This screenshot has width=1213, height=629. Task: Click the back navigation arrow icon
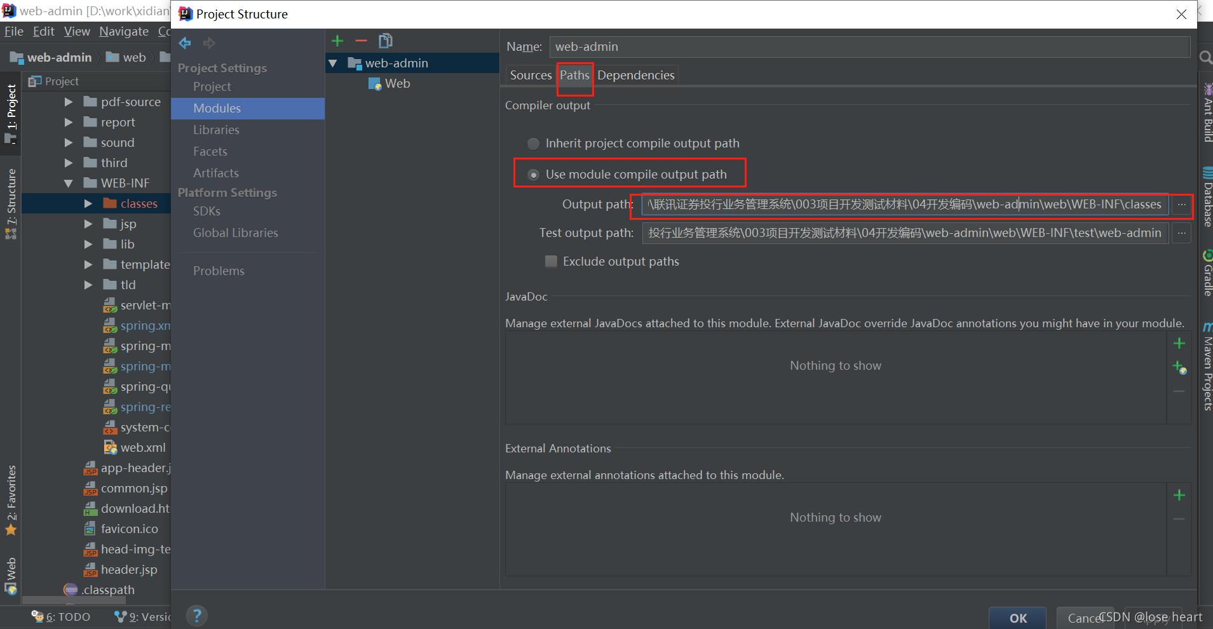tap(185, 43)
